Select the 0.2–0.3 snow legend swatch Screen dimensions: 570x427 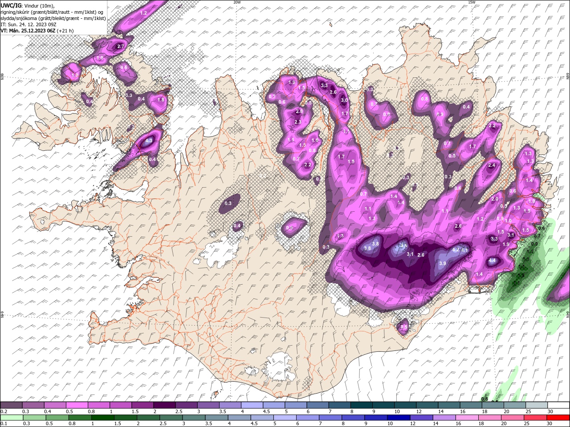tap(12, 405)
